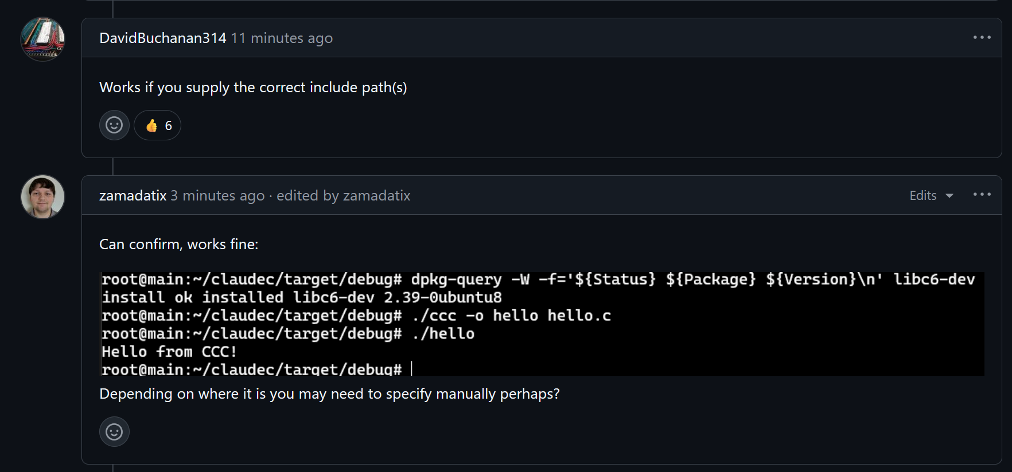This screenshot has height=472, width=1012.
Task: Add reaction smiley on DavidBuchanan314's comment
Action: click(x=114, y=125)
